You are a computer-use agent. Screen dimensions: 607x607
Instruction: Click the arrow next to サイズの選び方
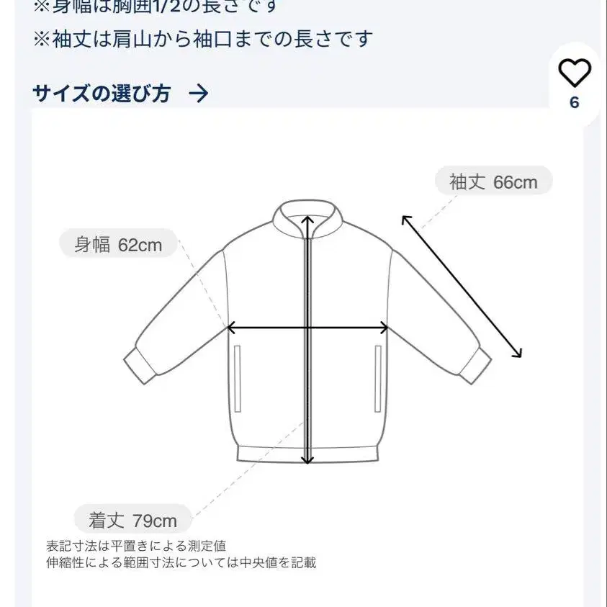point(199,94)
